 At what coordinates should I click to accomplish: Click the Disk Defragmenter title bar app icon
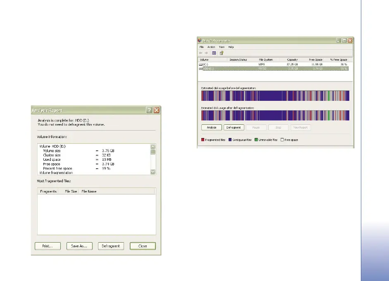point(200,40)
